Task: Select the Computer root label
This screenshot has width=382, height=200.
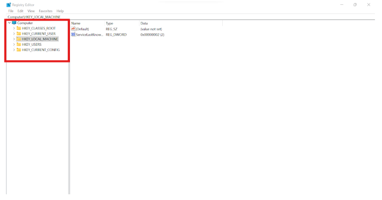Action: point(25,23)
